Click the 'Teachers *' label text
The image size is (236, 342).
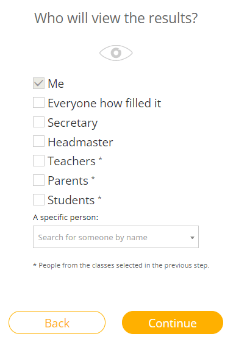tap(75, 161)
